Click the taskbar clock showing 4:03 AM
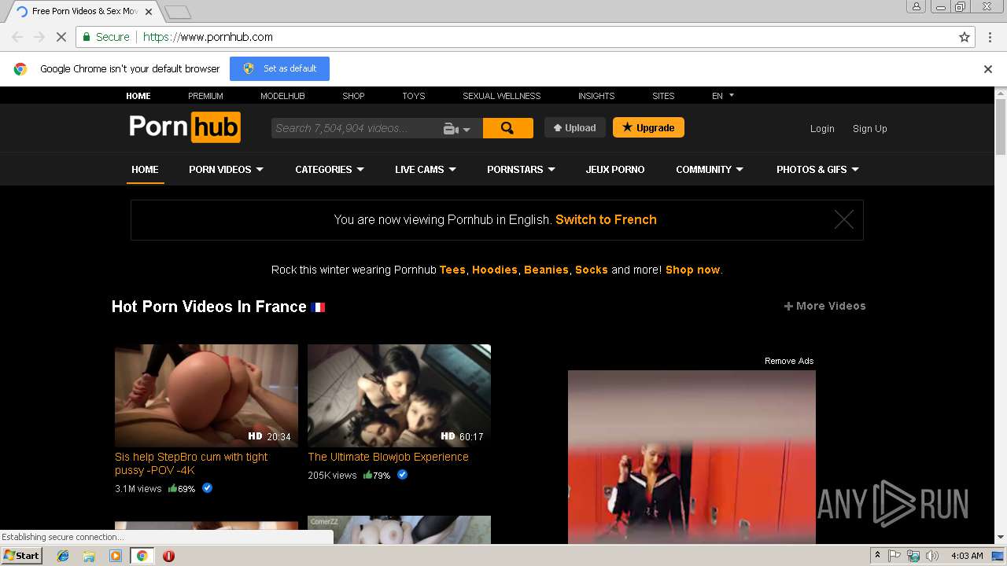The image size is (1007, 566). click(967, 556)
